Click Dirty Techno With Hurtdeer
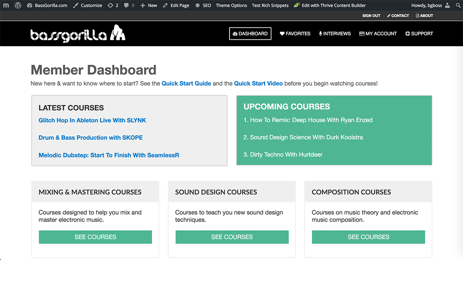Screen dimensions: 463x282 (286, 155)
